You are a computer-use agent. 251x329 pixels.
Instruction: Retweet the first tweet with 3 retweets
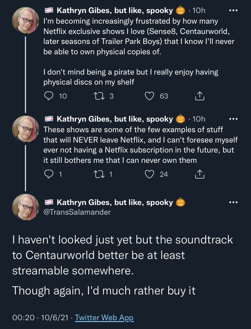(x=99, y=96)
